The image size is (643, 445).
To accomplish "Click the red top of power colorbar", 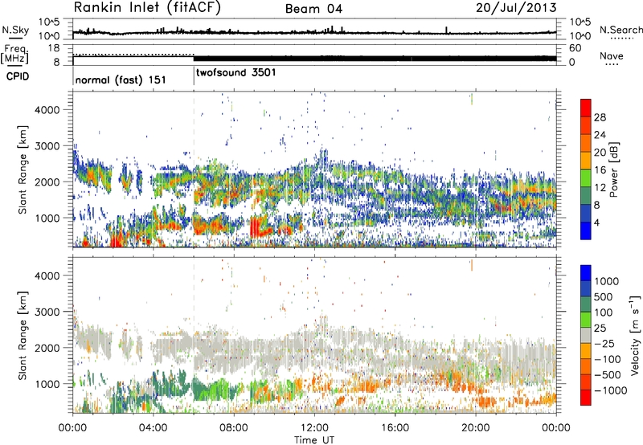I will click(x=586, y=106).
